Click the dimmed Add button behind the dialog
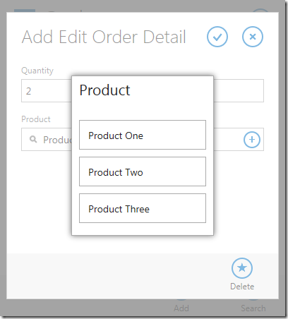This screenshot has height=319, width=288. (181, 308)
